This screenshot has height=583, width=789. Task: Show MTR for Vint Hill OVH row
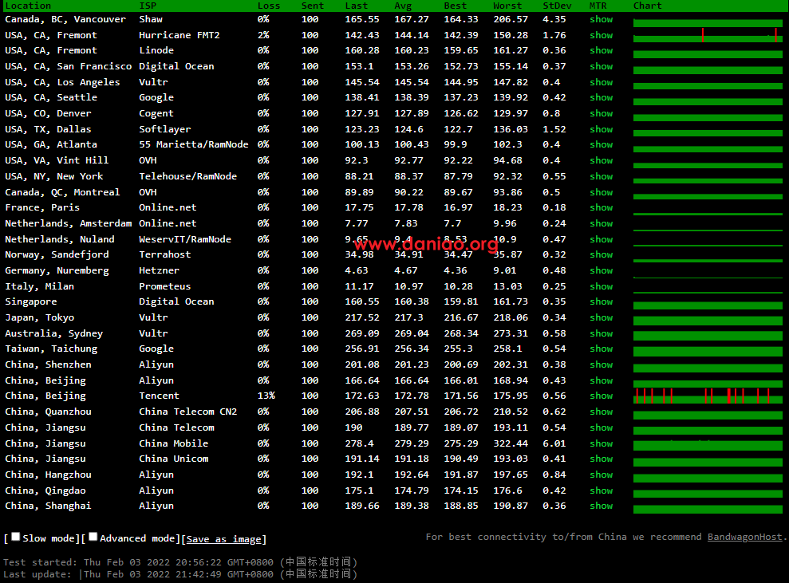(x=602, y=160)
